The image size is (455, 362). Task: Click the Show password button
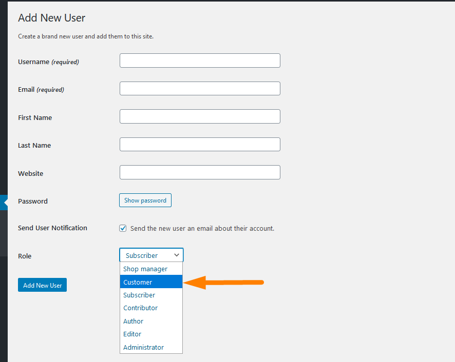click(145, 200)
